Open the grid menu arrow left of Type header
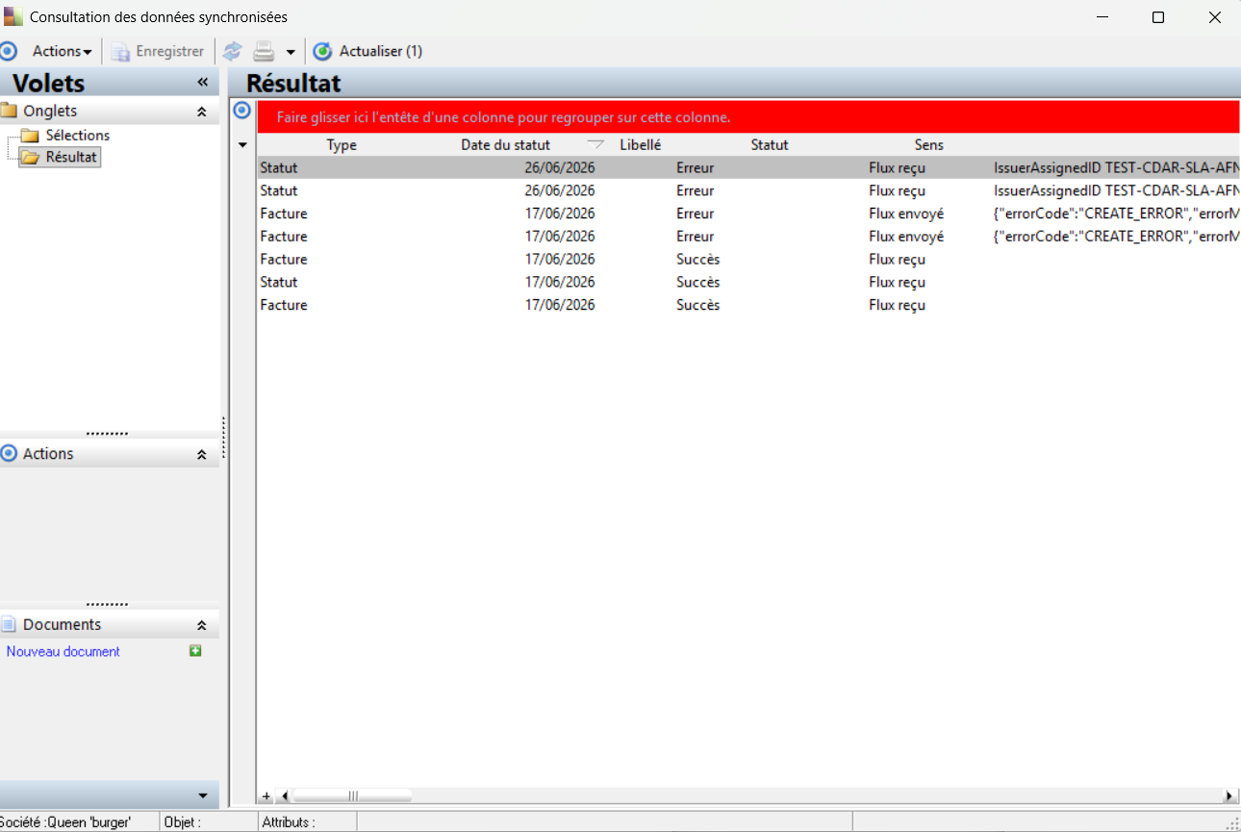The image size is (1241, 832). (x=242, y=145)
